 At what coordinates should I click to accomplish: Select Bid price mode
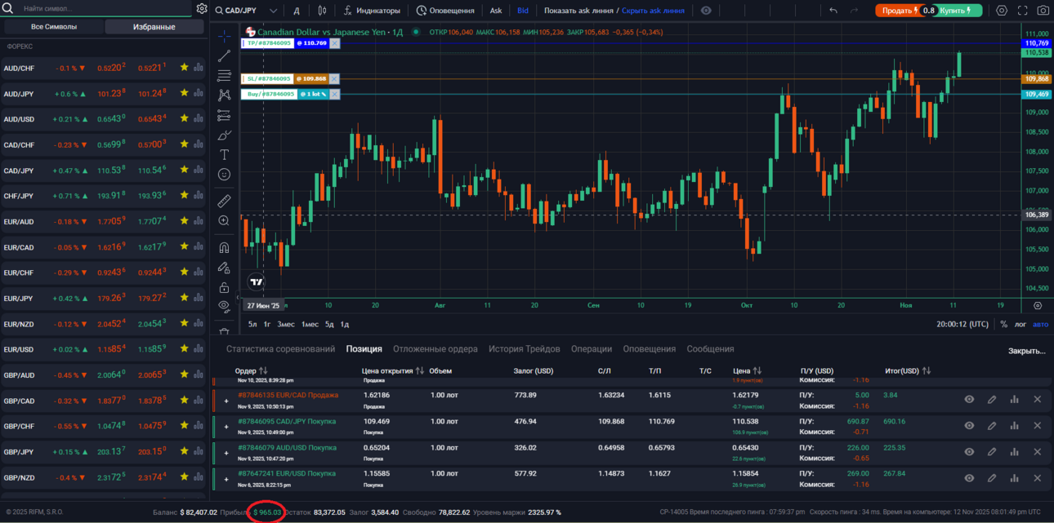coord(523,11)
